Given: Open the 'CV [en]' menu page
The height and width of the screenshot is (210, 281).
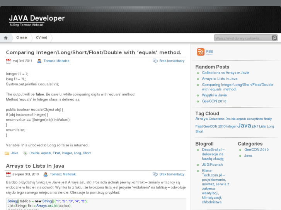Looking at the screenshot, I should [x=41, y=37].
